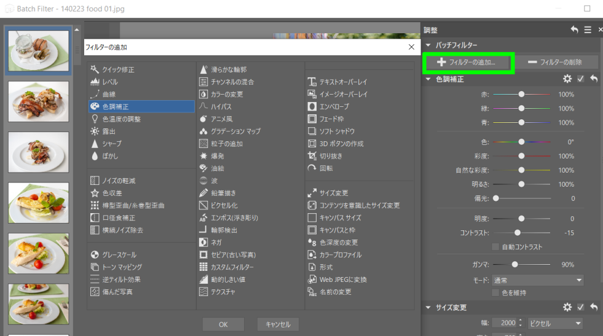Click the 幅 2000 width input field
Image resolution: width=603 pixels, height=336 pixels.
[505, 323]
